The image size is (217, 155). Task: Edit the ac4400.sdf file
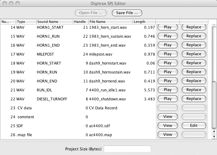pyautogui.click(x=194, y=126)
